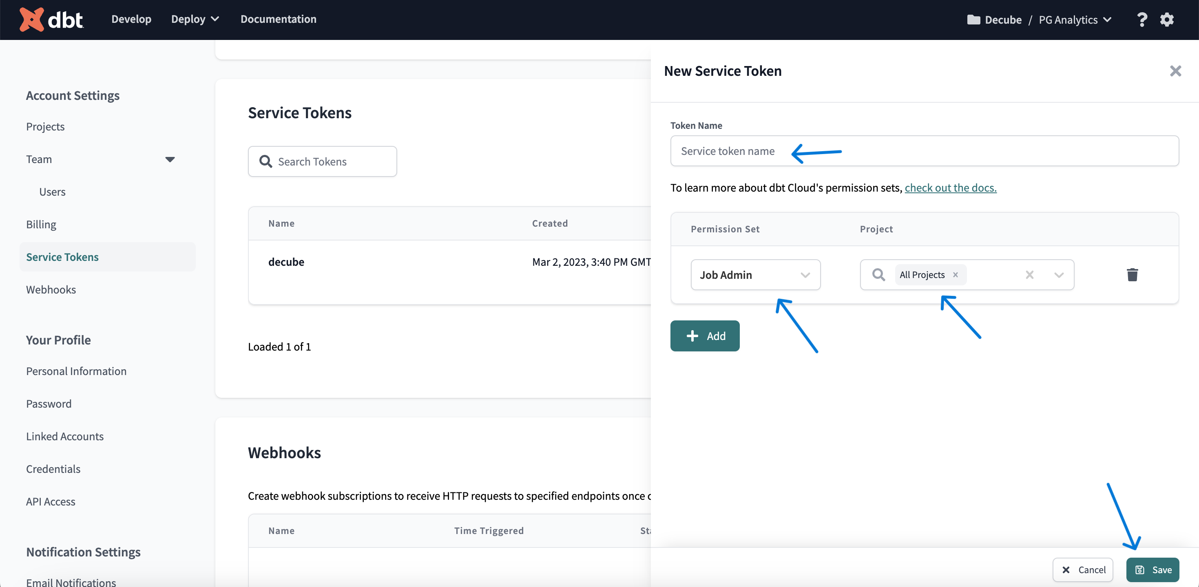
Task: Close the New Service Token panel
Action: pyautogui.click(x=1175, y=71)
